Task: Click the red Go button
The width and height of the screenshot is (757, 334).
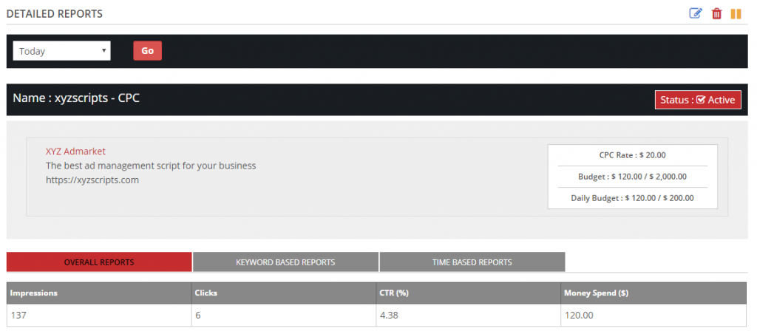Action: pos(147,51)
